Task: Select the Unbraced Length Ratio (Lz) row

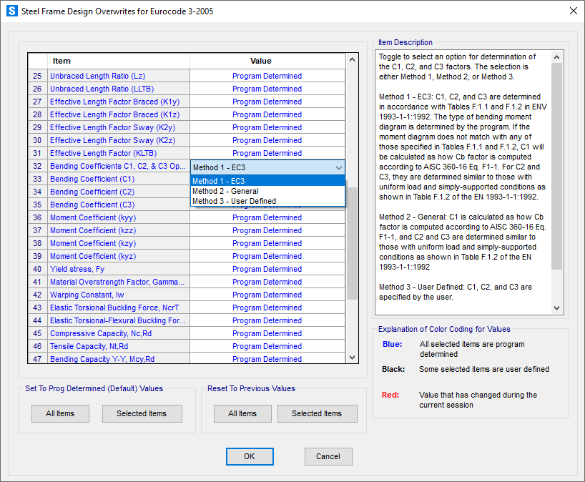Action: tap(97, 76)
